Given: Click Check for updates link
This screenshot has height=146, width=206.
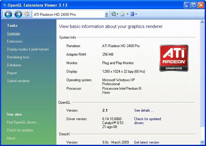Looking at the screenshot, I should click(20, 130).
